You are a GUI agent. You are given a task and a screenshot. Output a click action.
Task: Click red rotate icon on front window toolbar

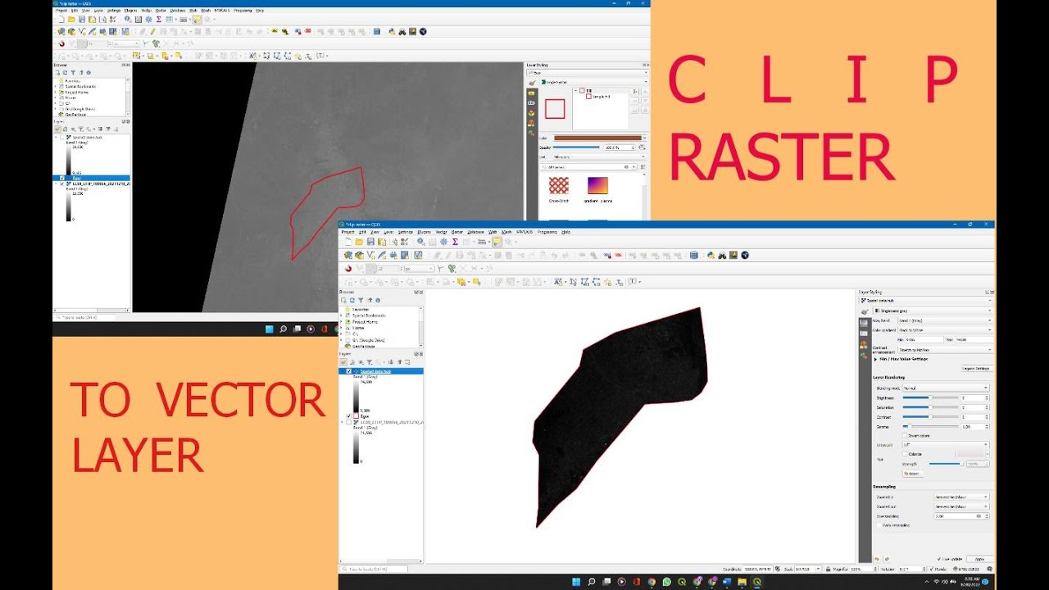pos(348,268)
